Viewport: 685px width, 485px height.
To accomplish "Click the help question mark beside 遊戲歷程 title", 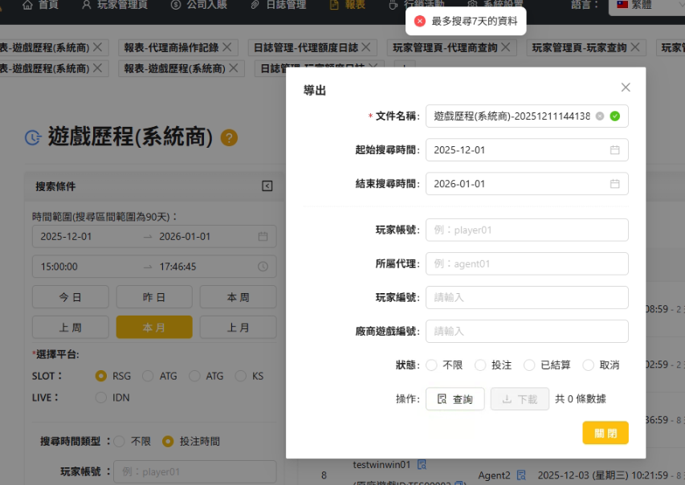I will 229,138.
